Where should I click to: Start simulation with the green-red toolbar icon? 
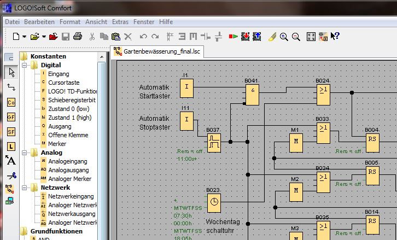[x=233, y=37]
